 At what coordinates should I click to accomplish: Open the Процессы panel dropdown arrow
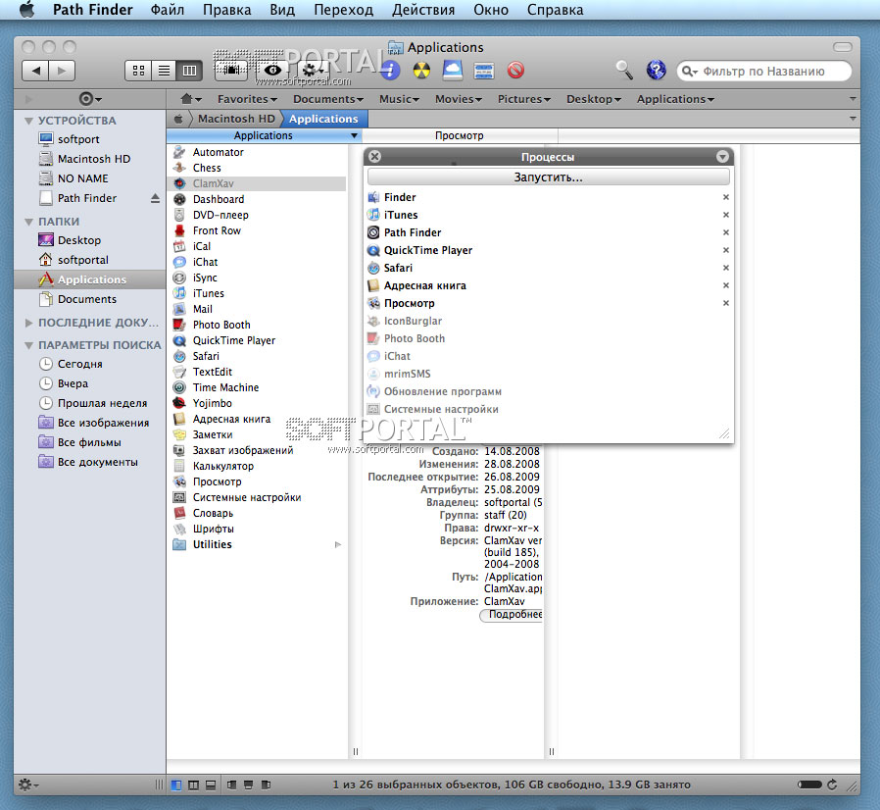(x=722, y=157)
